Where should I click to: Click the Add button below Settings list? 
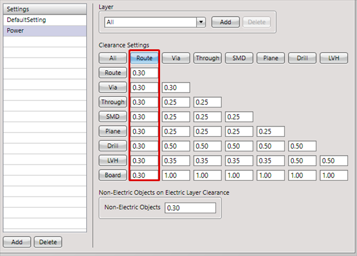pos(17,242)
